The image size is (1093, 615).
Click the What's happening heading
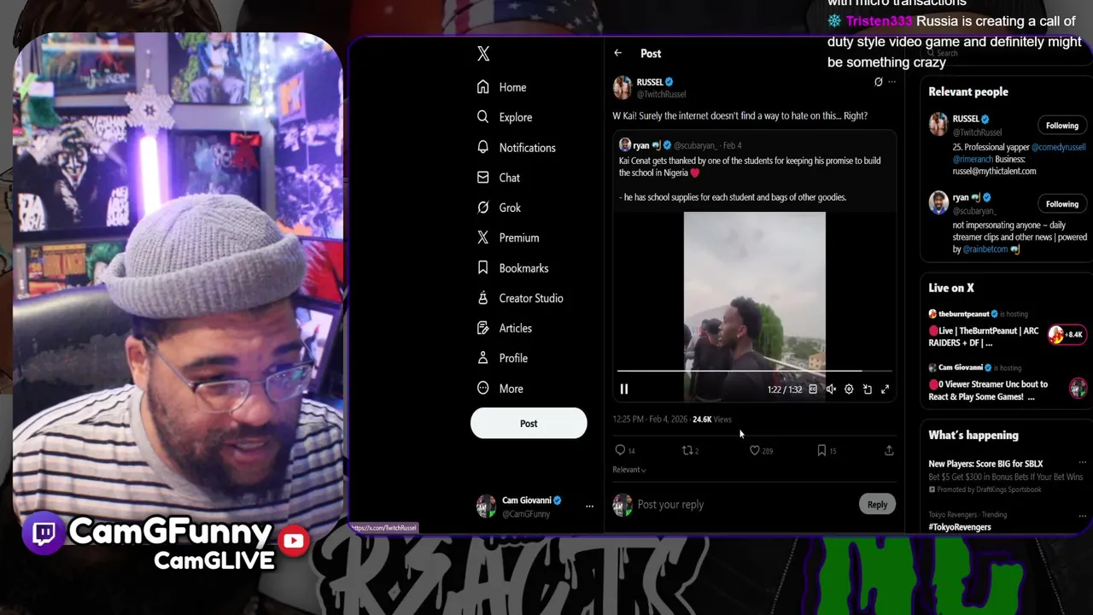973,436
